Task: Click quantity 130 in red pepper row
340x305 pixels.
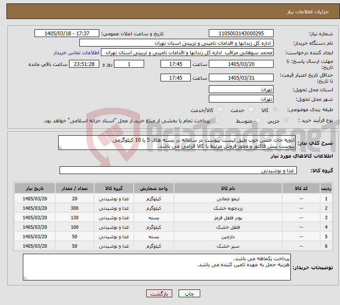Action: pos(75,218)
